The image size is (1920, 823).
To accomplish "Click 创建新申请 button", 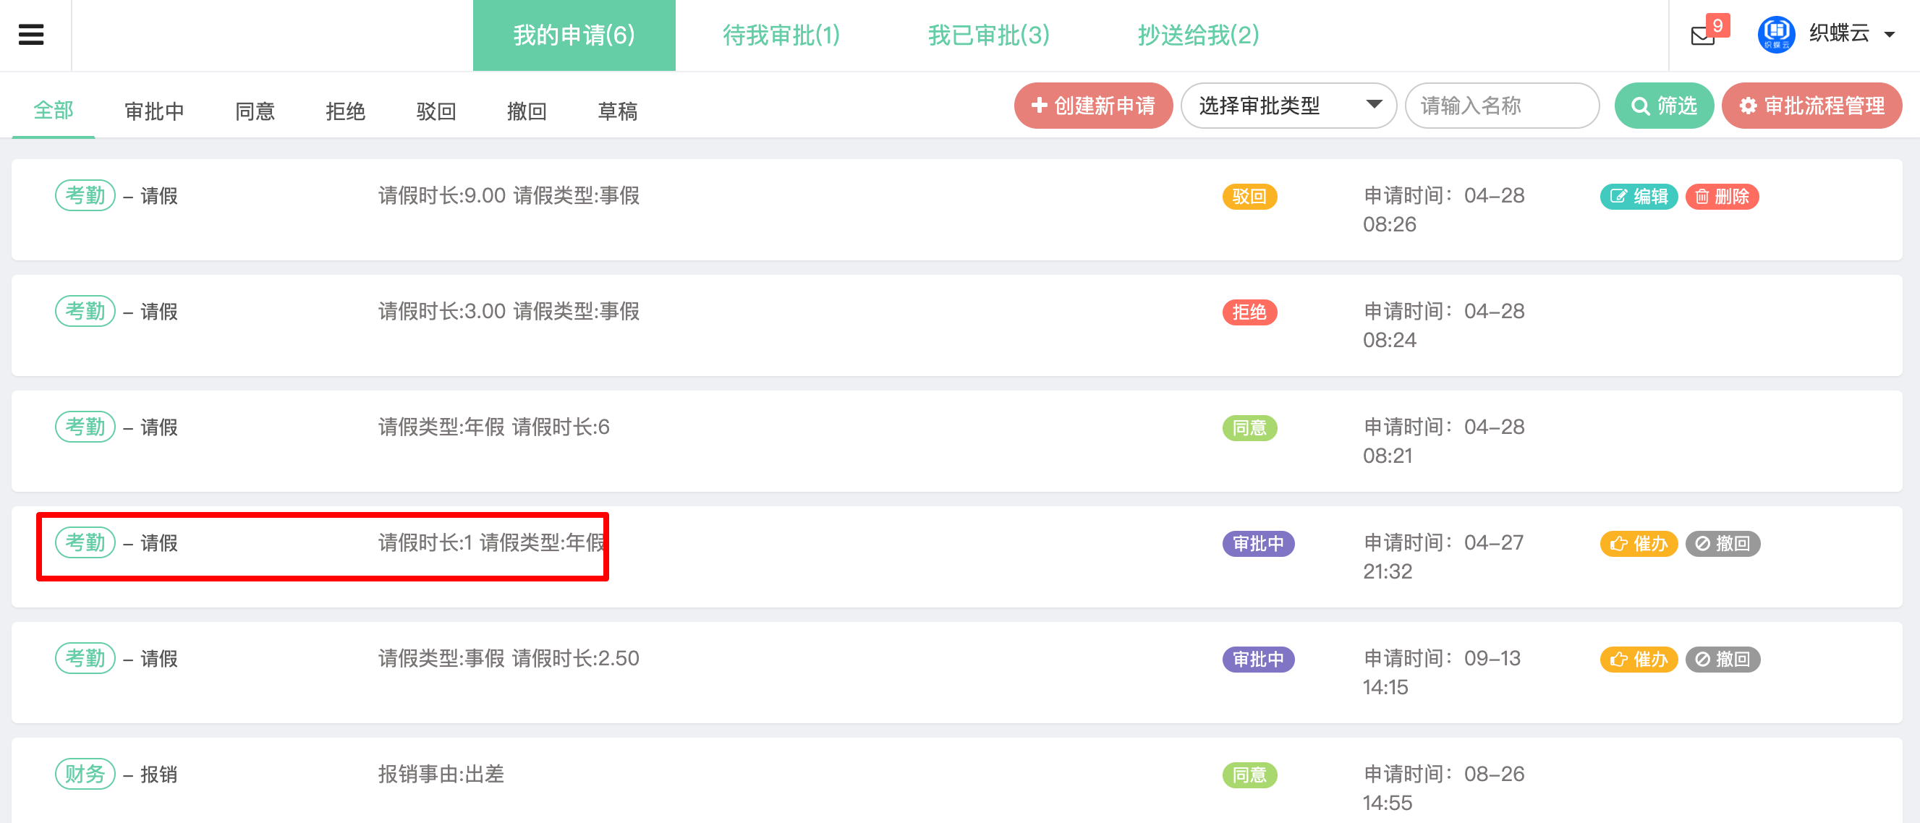I will (x=1092, y=106).
